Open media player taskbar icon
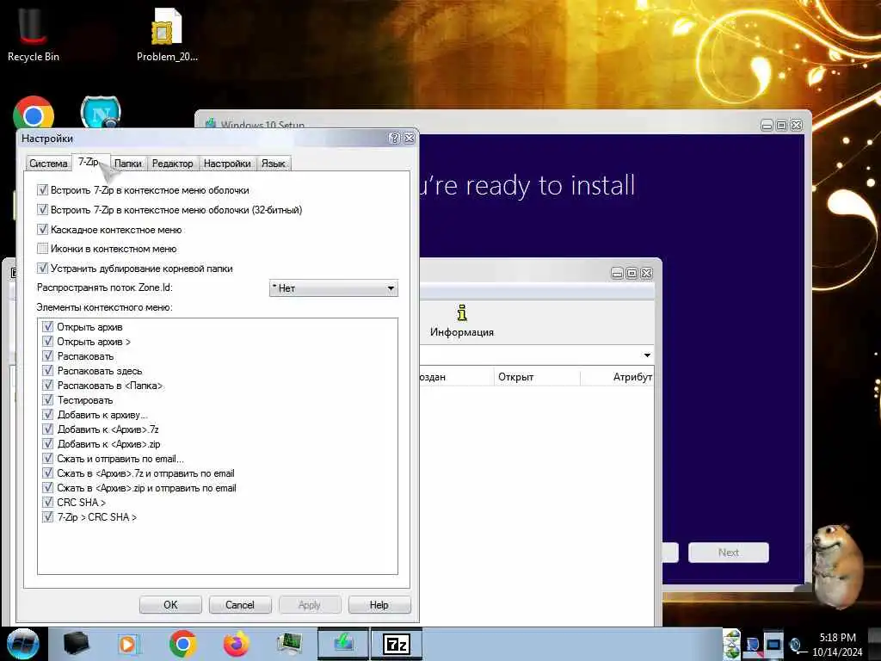Image resolution: width=881 pixels, height=661 pixels. coord(127,644)
